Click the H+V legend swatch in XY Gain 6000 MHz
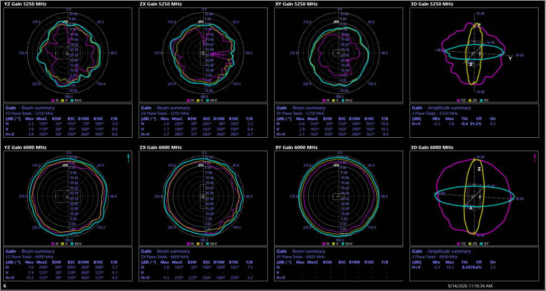The height and width of the screenshot is (291, 546). [x=344, y=243]
